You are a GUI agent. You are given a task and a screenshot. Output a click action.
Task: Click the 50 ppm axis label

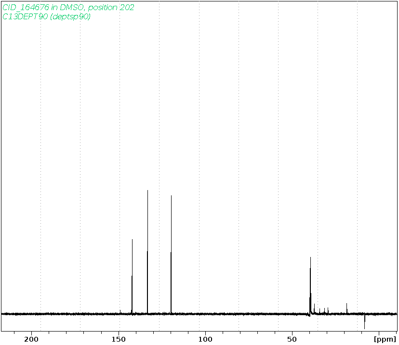click(x=292, y=339)
